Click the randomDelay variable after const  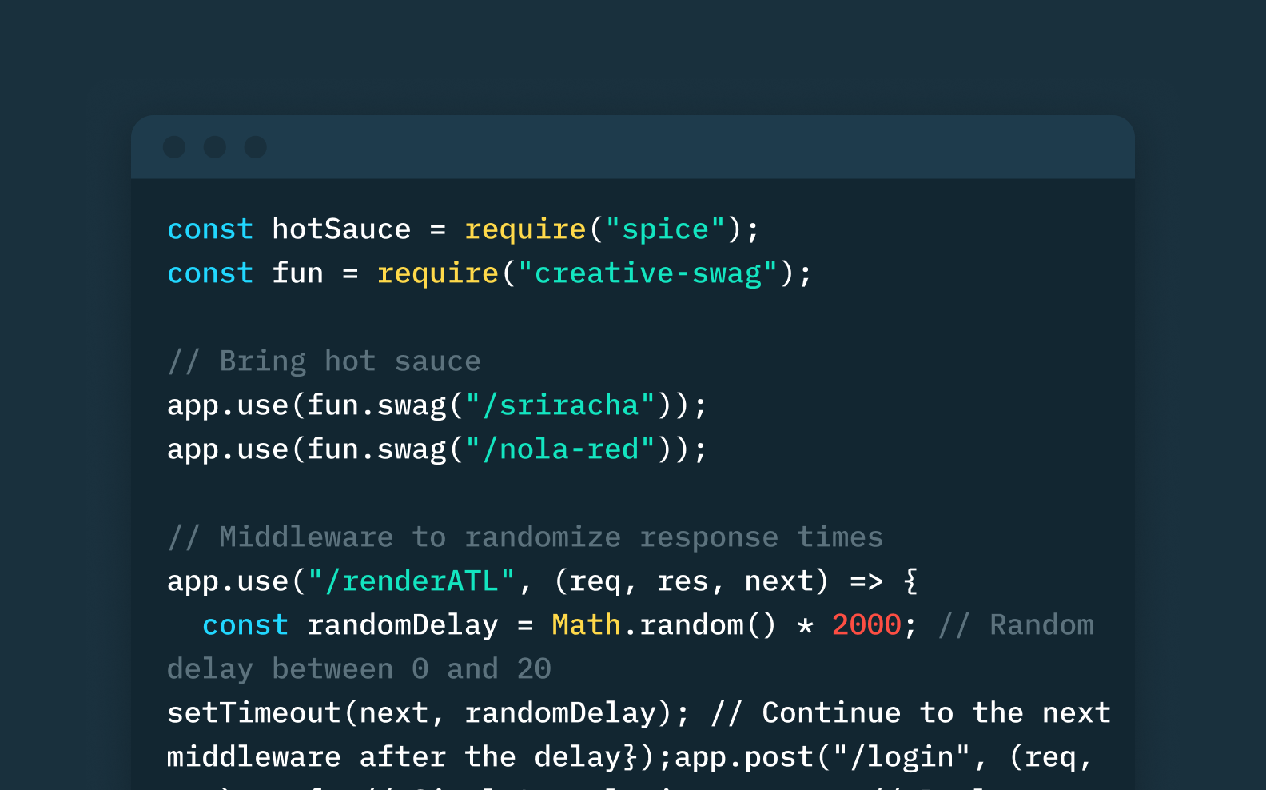[x=403, y=625]
